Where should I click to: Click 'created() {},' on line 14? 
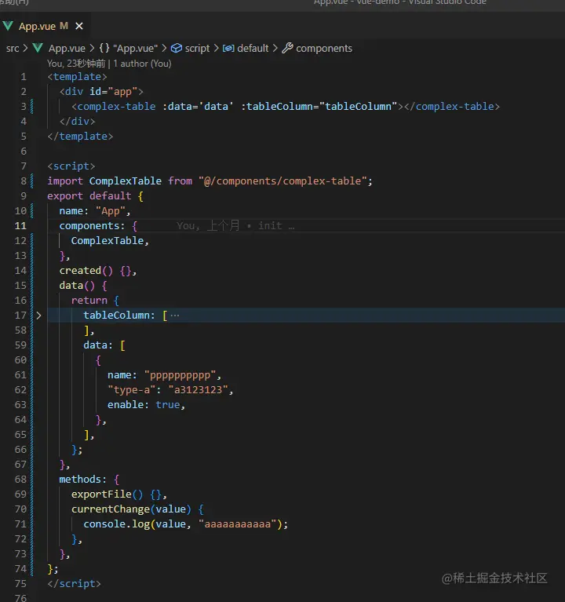(98, 271)
